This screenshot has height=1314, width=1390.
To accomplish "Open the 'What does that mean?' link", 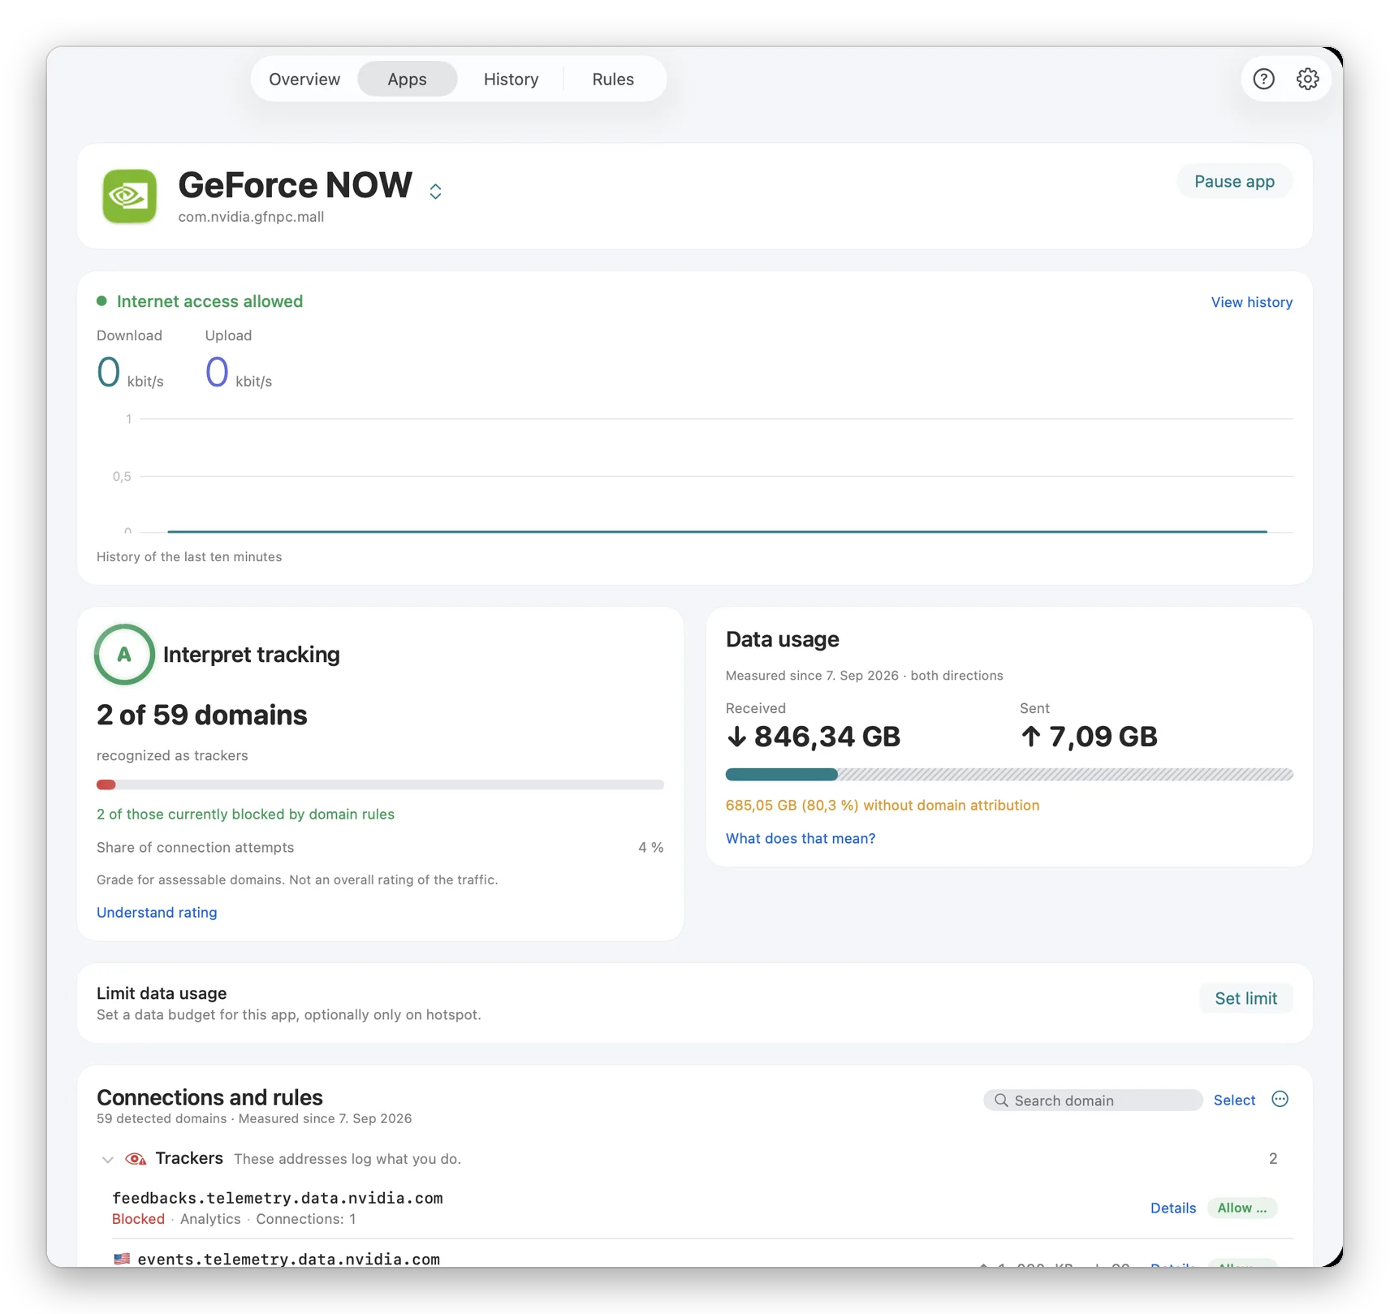I will tap(801, 838).
